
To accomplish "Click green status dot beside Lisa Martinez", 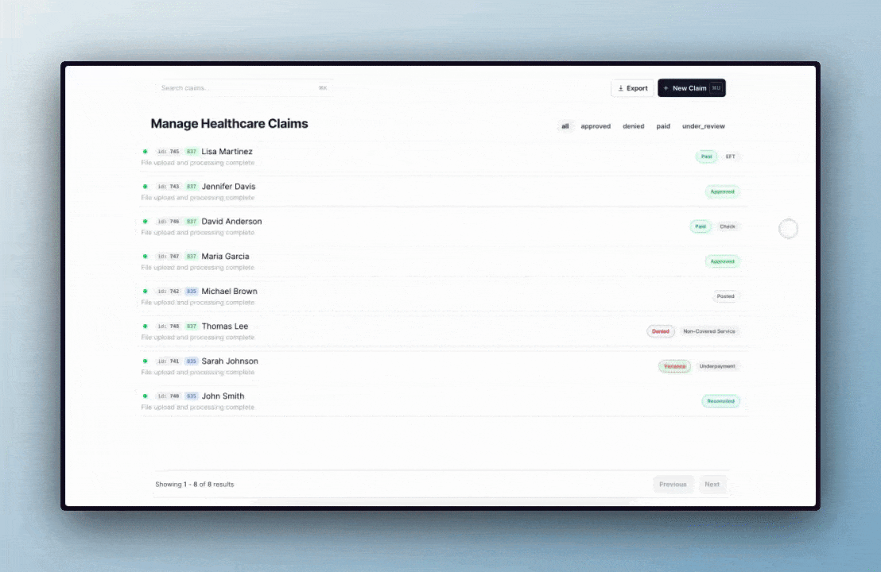I will pyautogui.click(x=145, y=152).
